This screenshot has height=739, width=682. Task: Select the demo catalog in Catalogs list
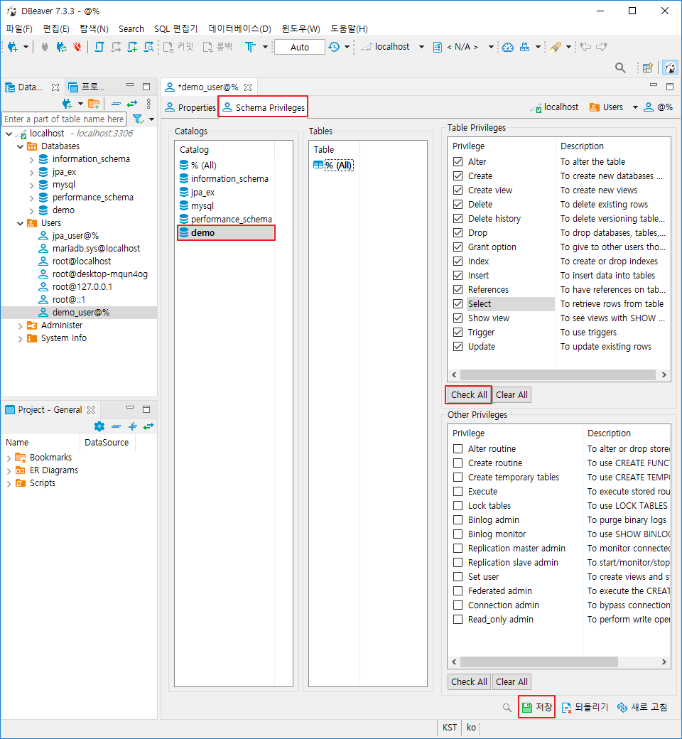[226, 233]
